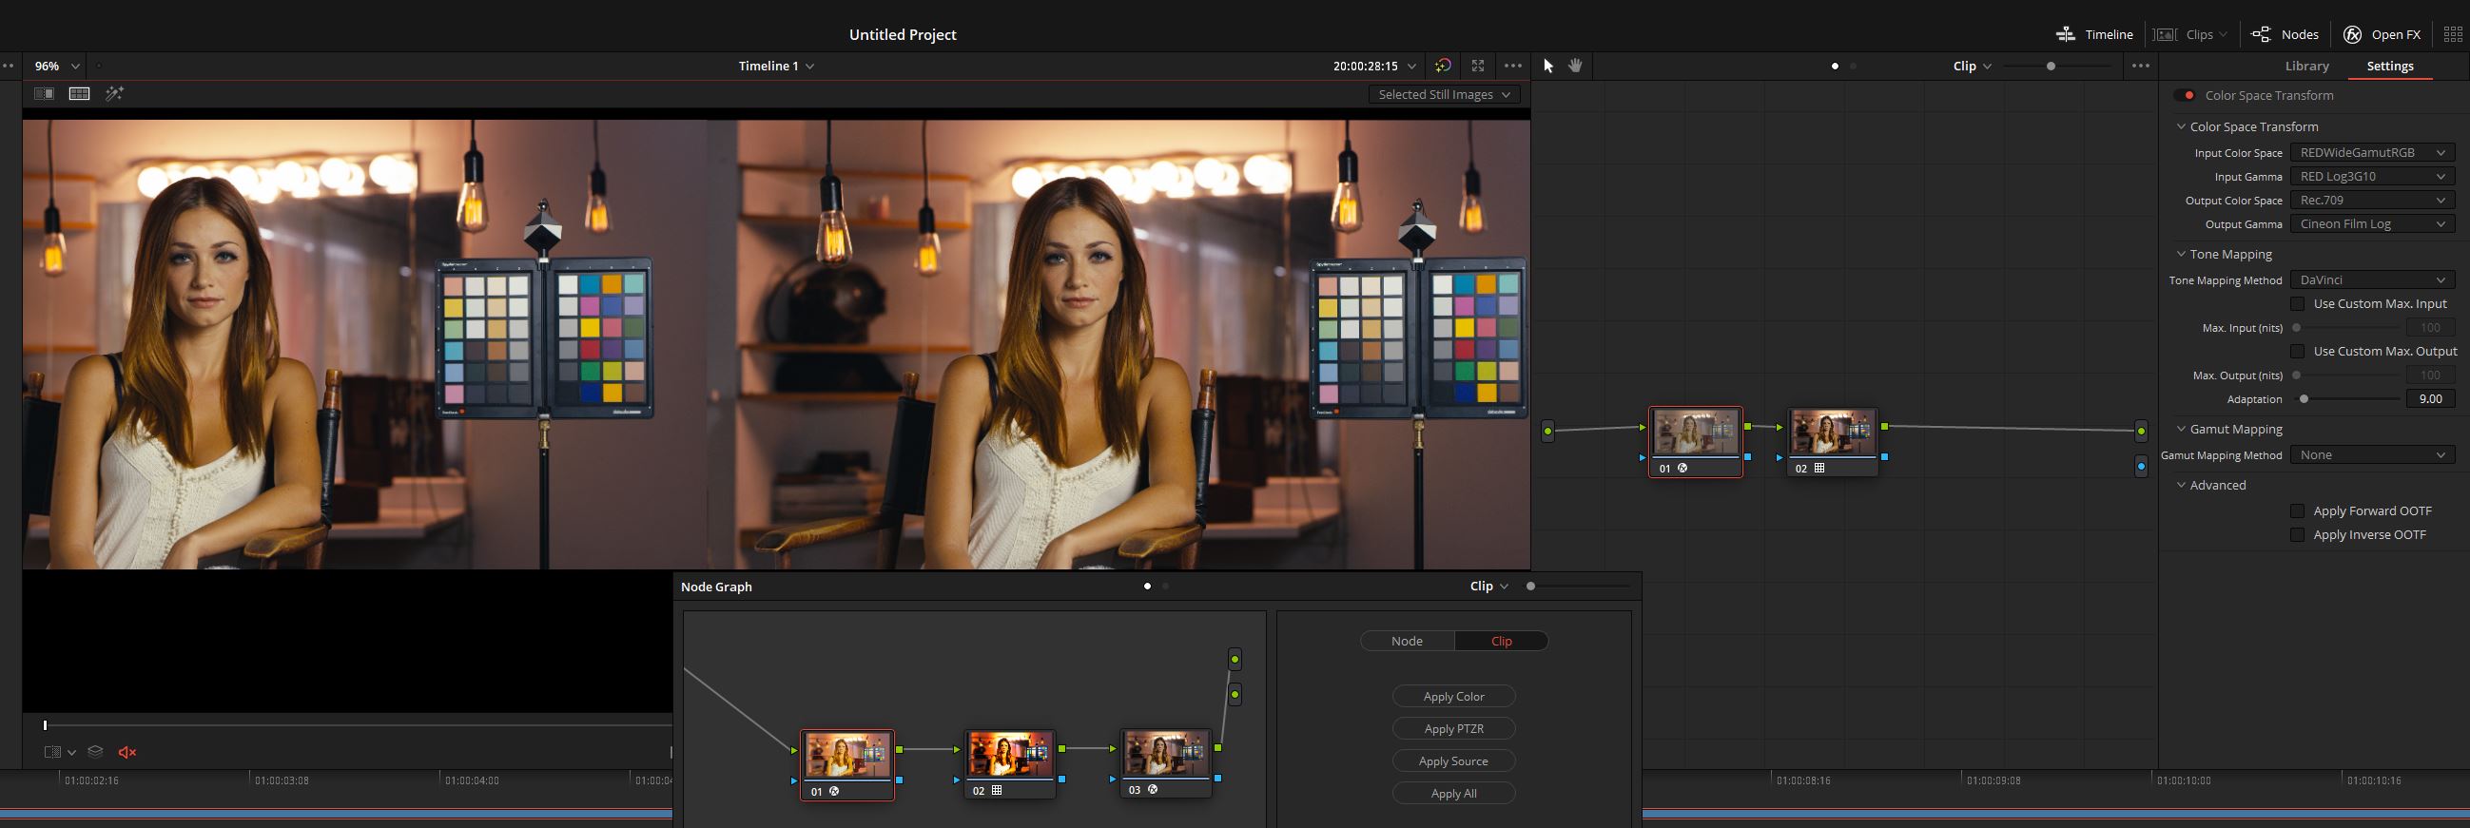Screen dimensions: 2470x828
Task: Click the node editor zoom slider handle
Action: (x=2051, y=67)
